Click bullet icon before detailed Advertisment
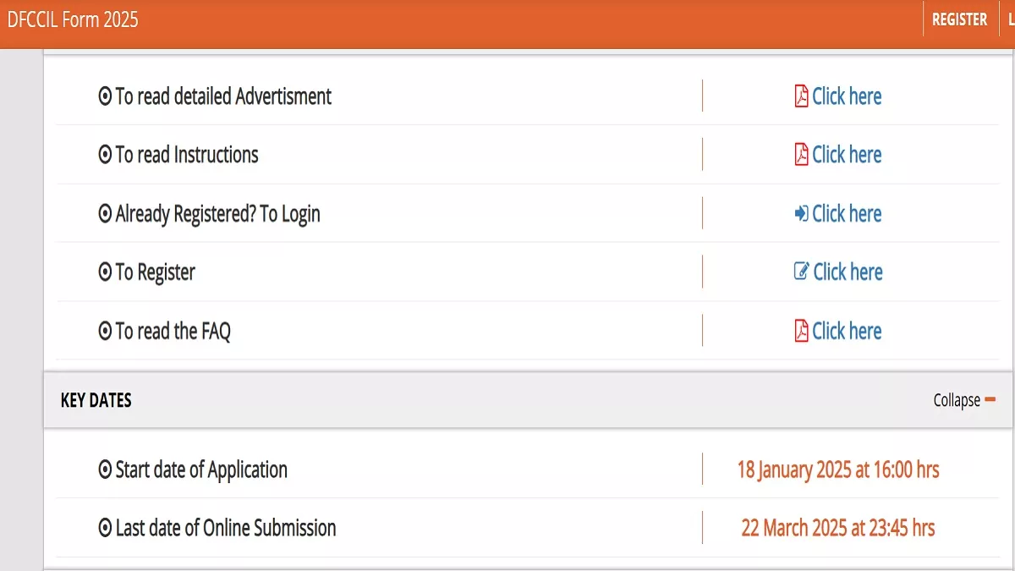The image size is (1015, 571). (x=105, y=96)
